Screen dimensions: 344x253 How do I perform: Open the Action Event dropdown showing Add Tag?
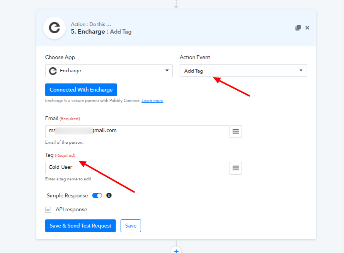(243, 71)
